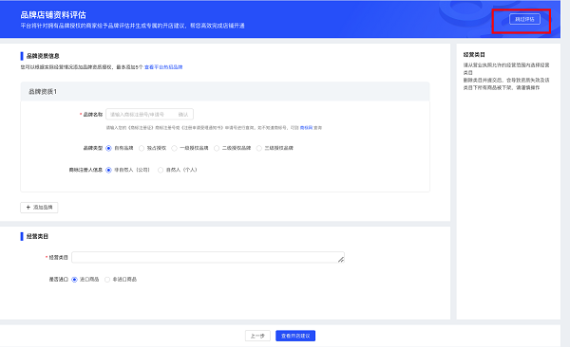This screenshot has width=570, height=347.
Task: Open the 查看平台热招品牌 link
Action: tap(163, 67)
